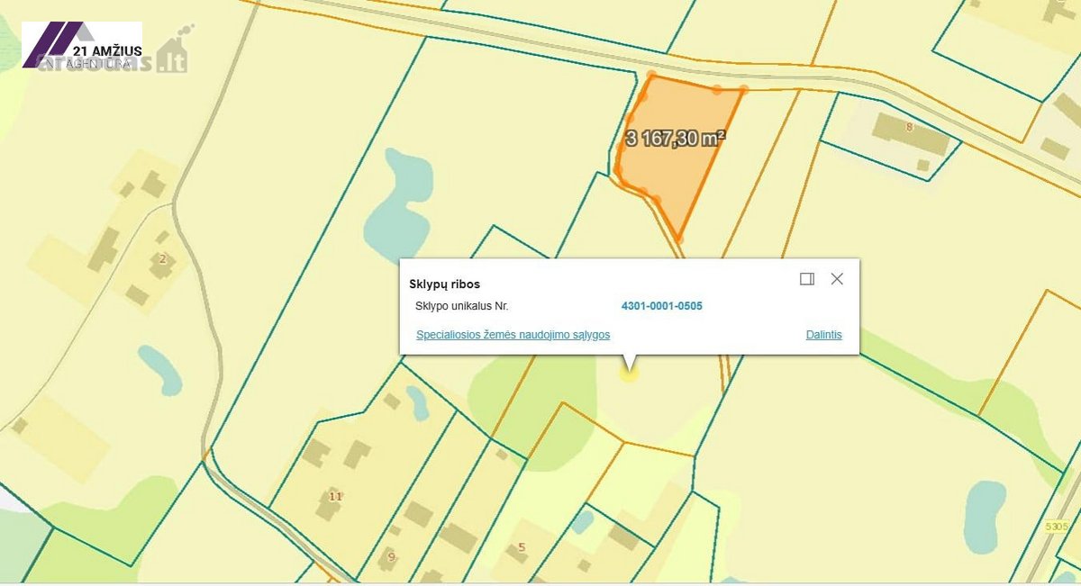The image size is (1081, 586).
Task: Click road label 5305 on the map
Action: pyautogui.click(x=1057, y=527)
